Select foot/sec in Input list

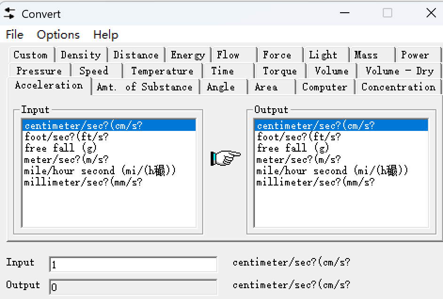(66, 137)
